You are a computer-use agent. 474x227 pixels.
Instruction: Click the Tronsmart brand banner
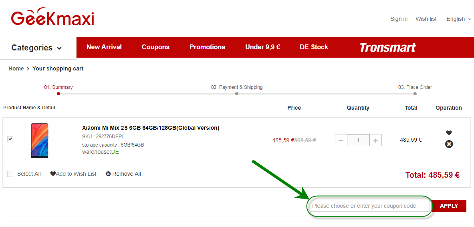coord(388,47)
